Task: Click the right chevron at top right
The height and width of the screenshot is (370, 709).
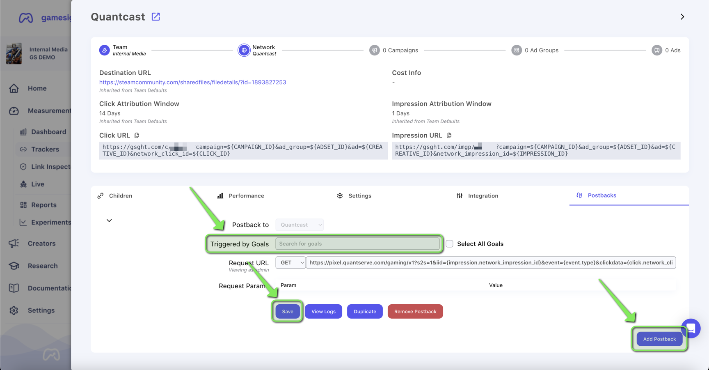Action: [682, 17]
